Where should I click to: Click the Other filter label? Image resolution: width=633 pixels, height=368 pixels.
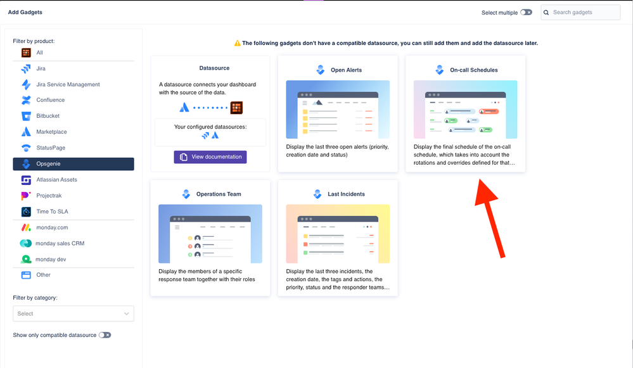click(x=43, y=275)
